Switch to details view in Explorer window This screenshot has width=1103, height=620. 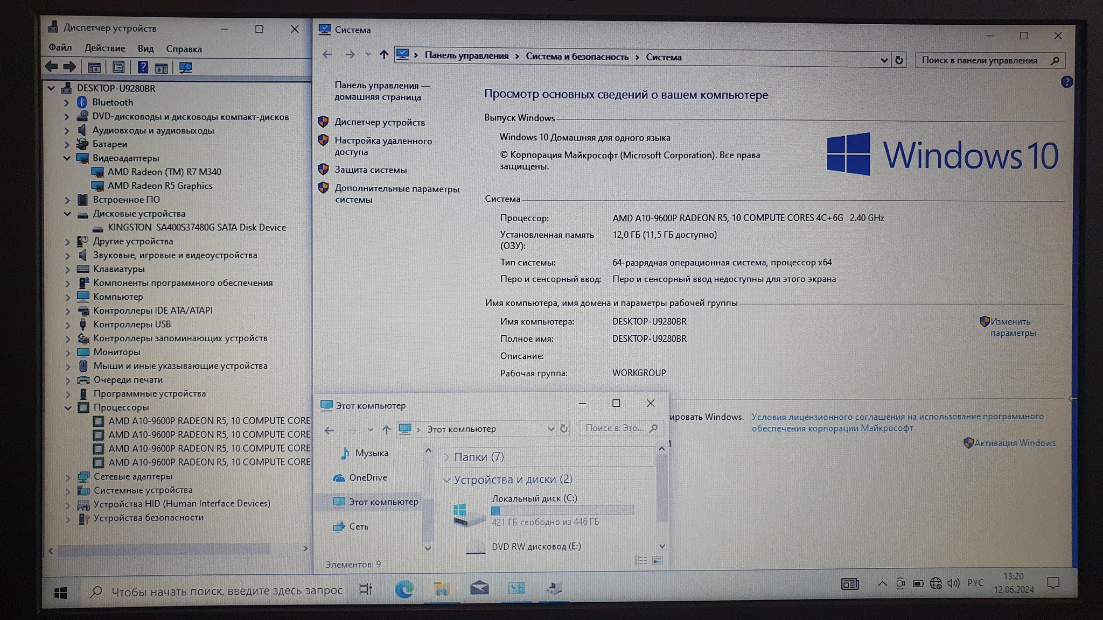pyautogui.click(x=640, y=561)
